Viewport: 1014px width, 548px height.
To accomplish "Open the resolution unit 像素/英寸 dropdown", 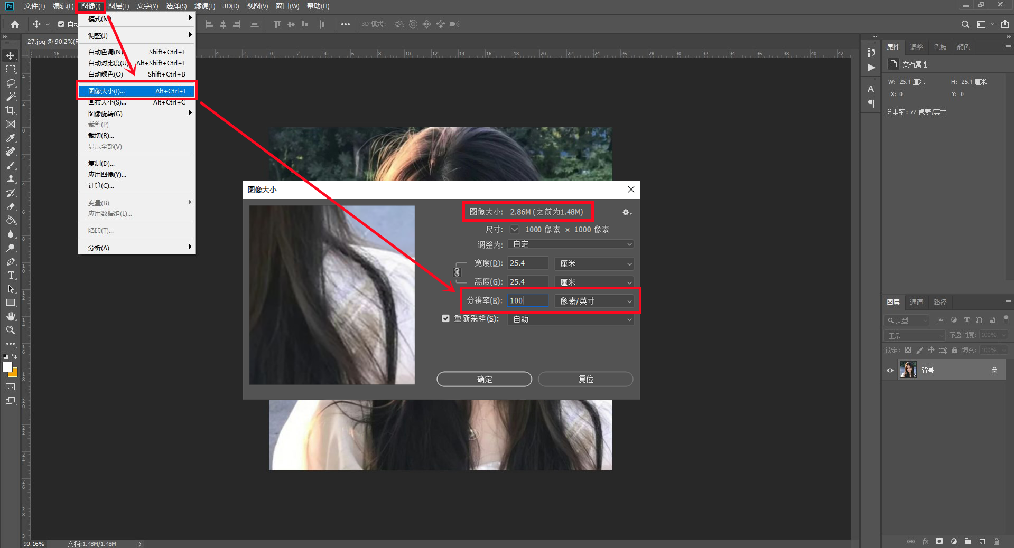I will click(594, 301).
